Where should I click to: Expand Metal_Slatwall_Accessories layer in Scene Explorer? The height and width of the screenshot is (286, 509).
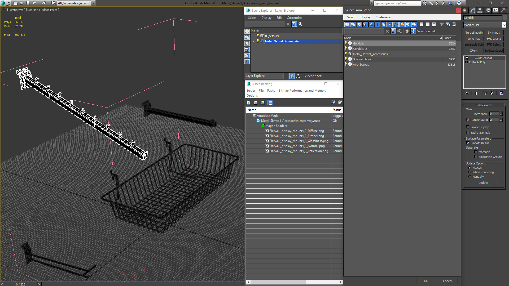pos(253,41)
